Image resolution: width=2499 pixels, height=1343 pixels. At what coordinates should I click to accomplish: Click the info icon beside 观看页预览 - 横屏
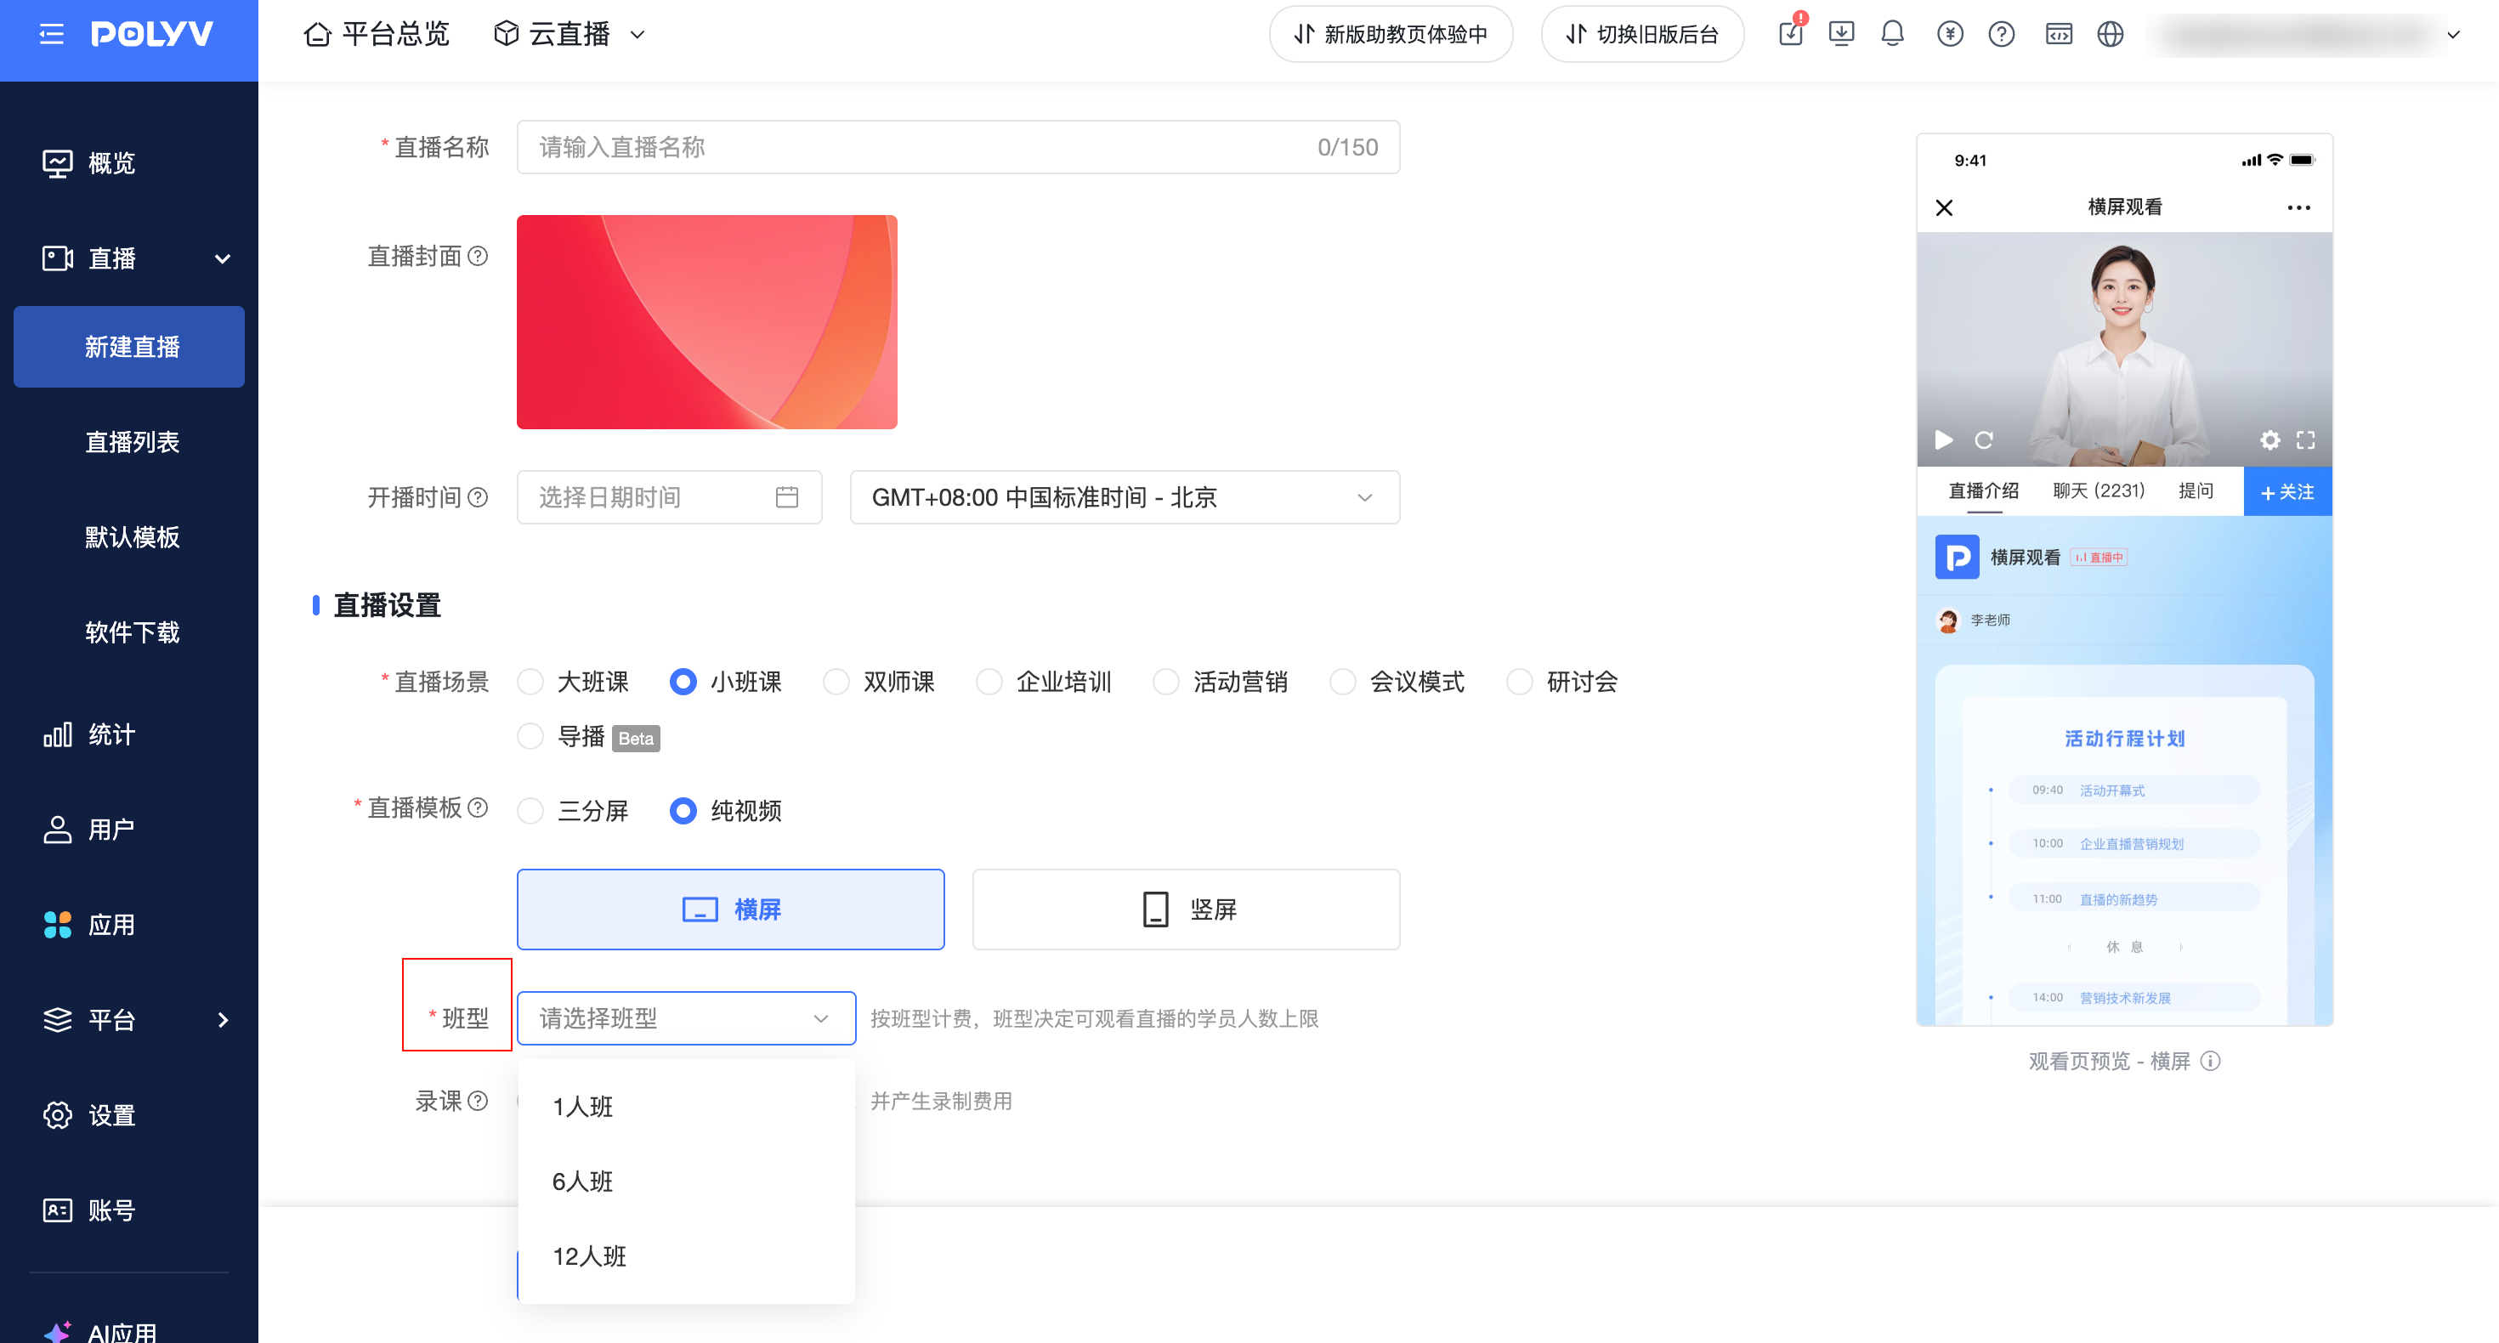coord(2210,1061)
